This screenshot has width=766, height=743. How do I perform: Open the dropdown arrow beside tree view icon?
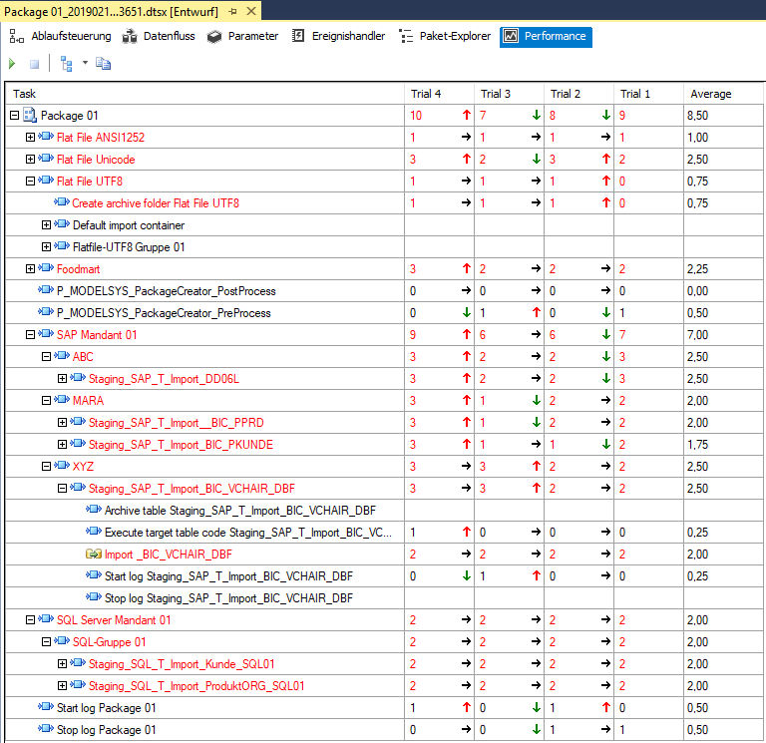[x=85, y=64]
